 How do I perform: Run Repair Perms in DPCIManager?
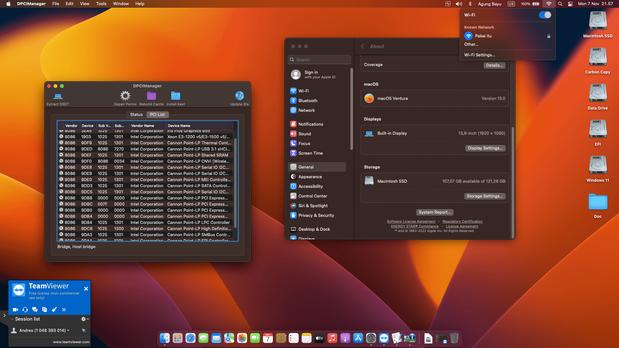[x=125, y=96]
